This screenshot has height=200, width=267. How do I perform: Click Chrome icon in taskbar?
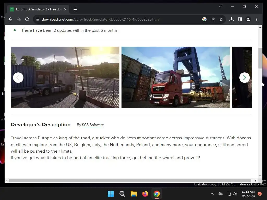click(x=157, y=194)
